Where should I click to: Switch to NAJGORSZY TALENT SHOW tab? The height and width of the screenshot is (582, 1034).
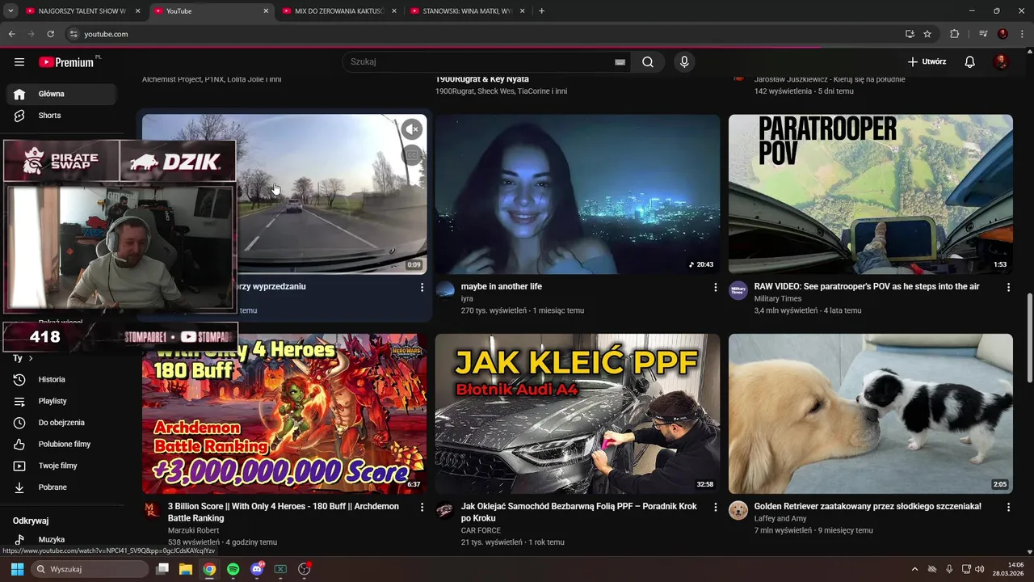[x=83, y=11]
